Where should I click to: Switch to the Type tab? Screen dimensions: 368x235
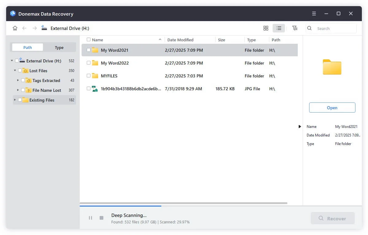[59, 47]
